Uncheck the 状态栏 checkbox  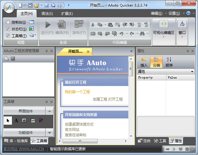(8, 29)
